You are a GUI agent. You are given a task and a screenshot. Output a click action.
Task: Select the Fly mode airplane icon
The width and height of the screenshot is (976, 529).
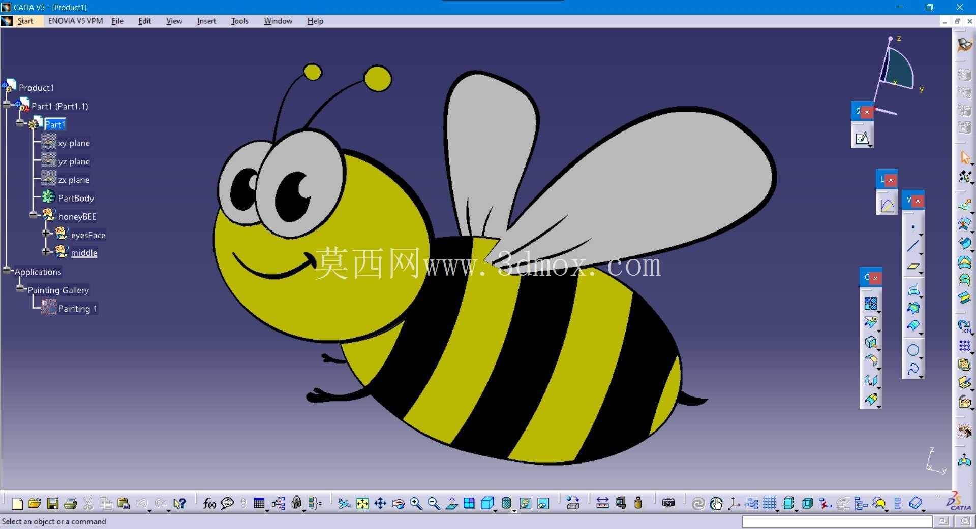coord(344,503)
